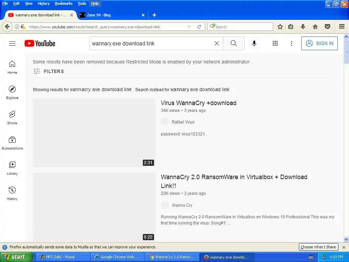Viewport: 349px width, 262px height.
Task: Open the YouTube apps grid
Action: [275, 43]
